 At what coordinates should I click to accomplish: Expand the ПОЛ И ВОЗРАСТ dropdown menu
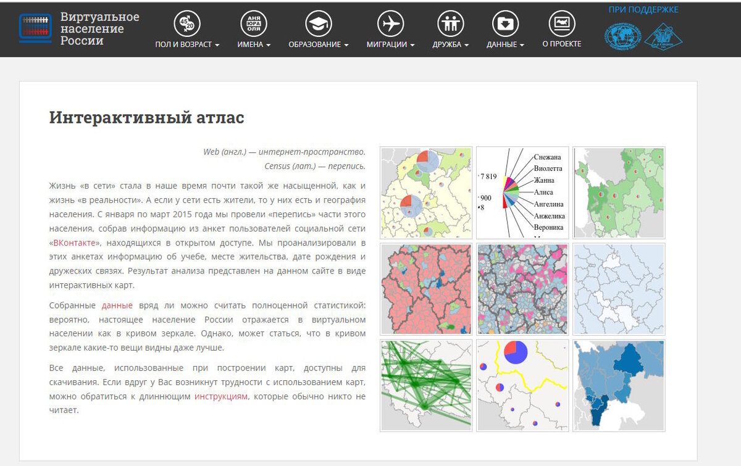188,44
